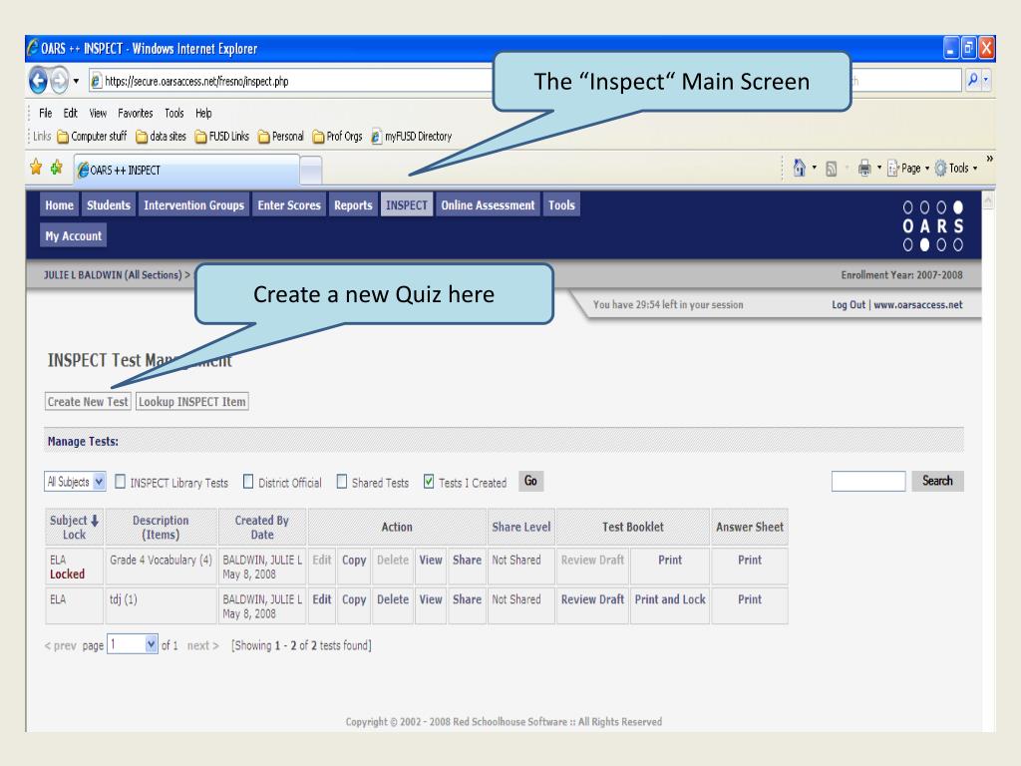Screen dimensions: 1021x766
Task: Click the test search input field
Action: coord(868,481)
